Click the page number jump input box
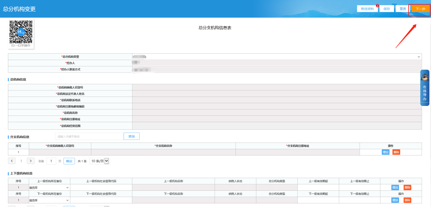 tap(51, 161)
